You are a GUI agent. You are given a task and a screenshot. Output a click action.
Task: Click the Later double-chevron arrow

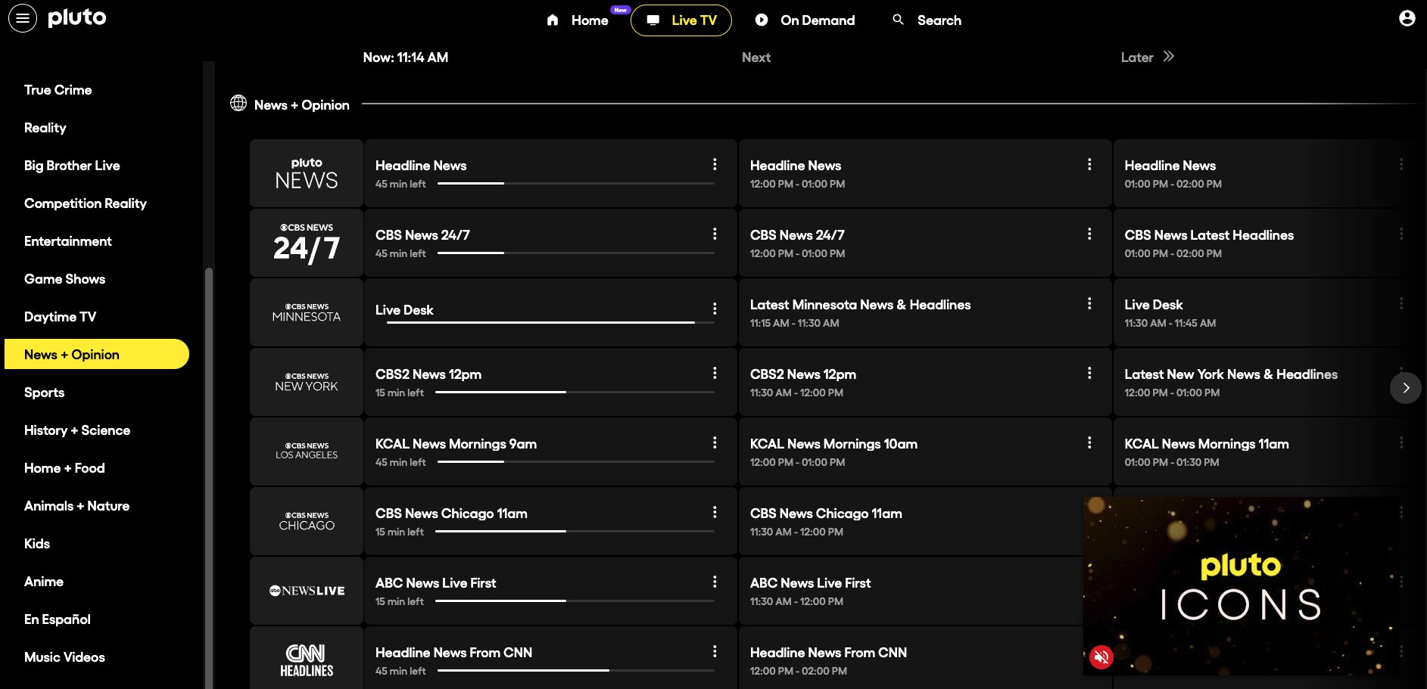tap(1168, 57)
